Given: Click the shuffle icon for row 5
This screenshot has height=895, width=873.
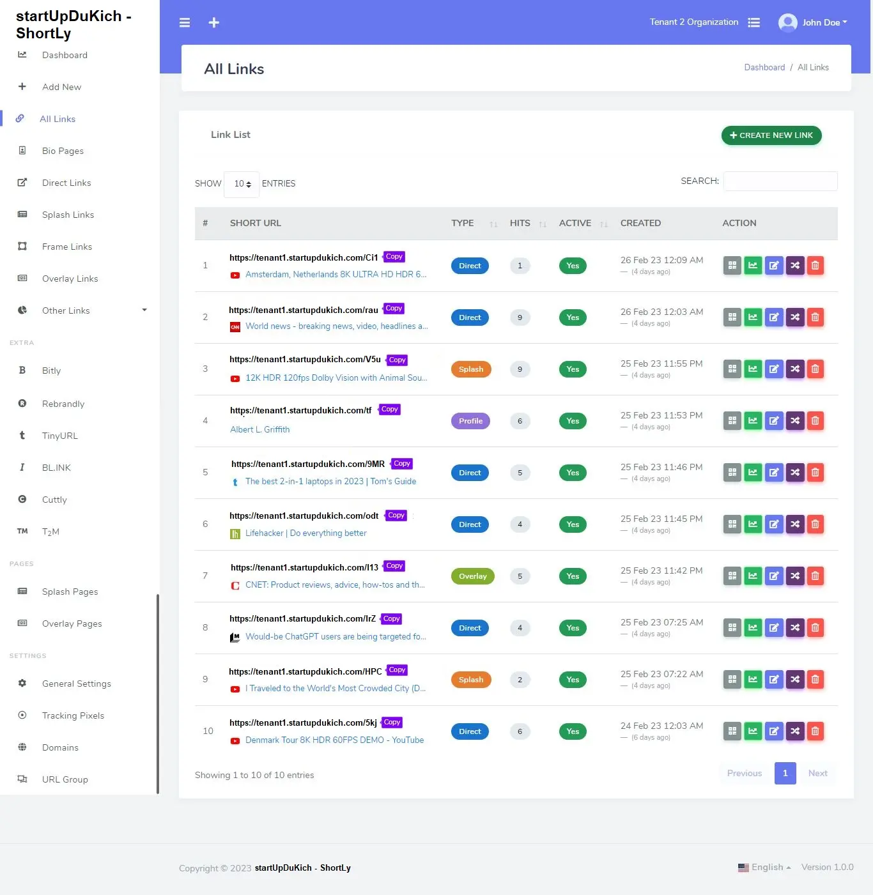Looking at the screenshot, I should click(x=794, y=473).
